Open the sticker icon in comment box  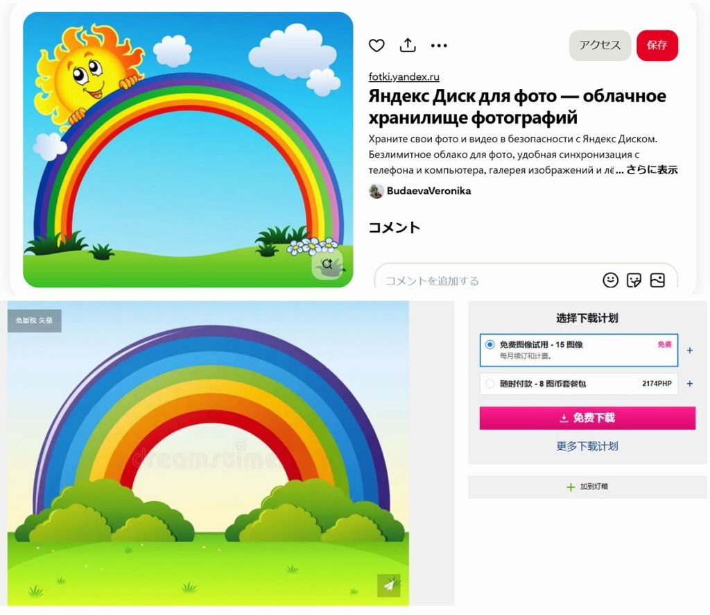click(634, 280)
